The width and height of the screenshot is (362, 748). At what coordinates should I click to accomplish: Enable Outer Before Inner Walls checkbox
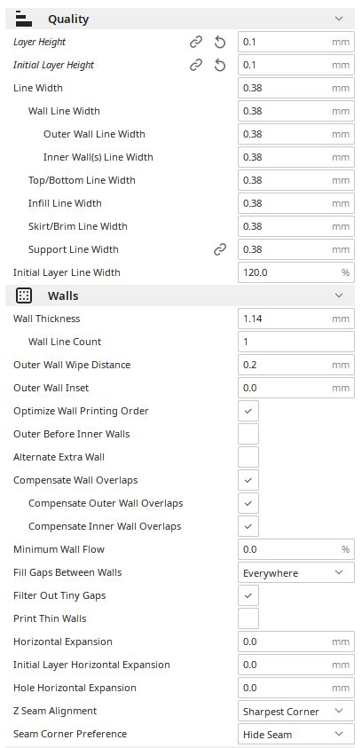pos(248,434)
